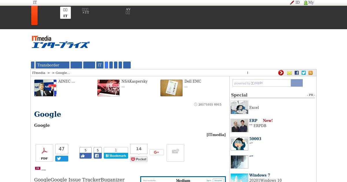Open the server room thumbnail
This screenshot has height=182, width=347.
(239, 162)
